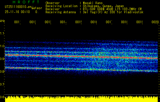This screenshot has width=160, height=102.
Task: Click the Receiver label
Action: pyautogui.click(x=53, y=9)
